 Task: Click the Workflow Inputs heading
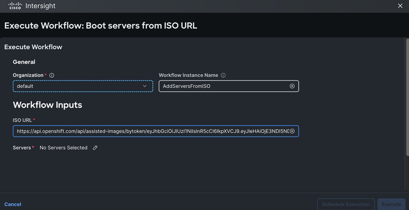pyautogui.click(x=47, y=105)
